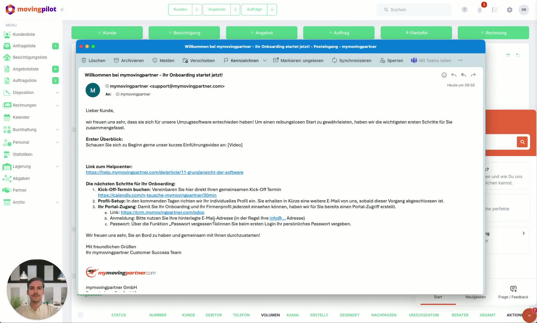
Task: Refresh the dashboard widget icon
Action: (x=508, y=55)
